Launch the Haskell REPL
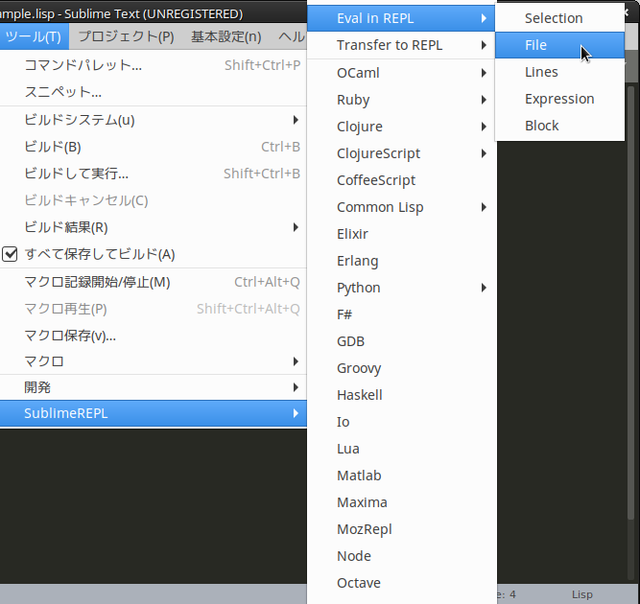The height and width of the screenshot is (604, 640). (x=402, y=395)
